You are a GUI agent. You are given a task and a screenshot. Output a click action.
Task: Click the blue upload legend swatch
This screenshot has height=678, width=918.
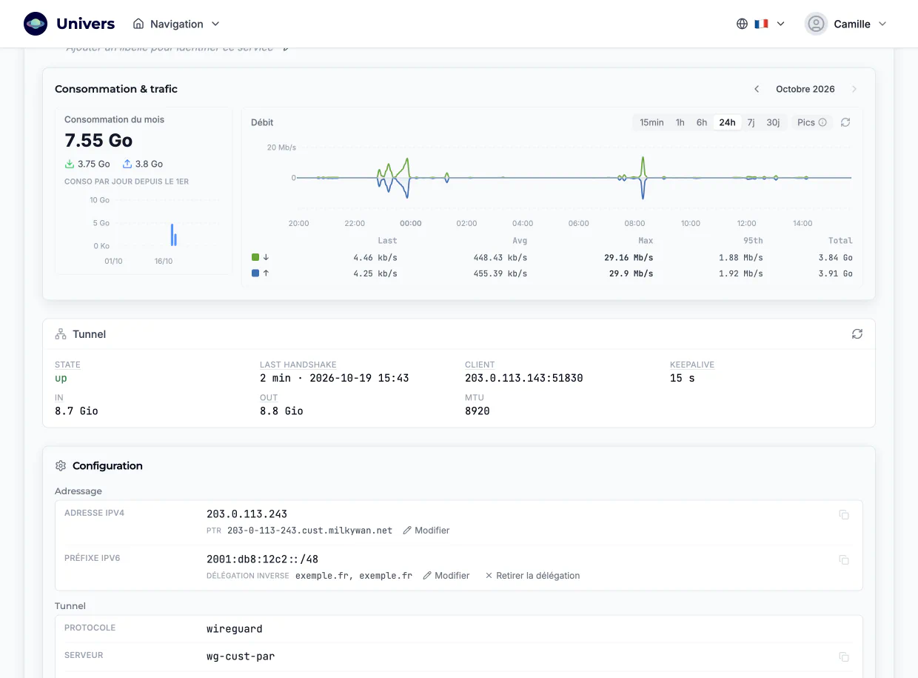[x=255, y=273]
